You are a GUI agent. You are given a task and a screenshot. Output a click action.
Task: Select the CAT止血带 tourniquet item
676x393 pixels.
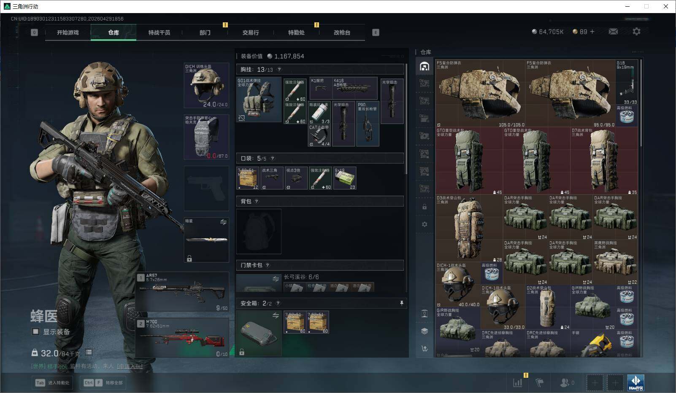[x=320, y=135]
